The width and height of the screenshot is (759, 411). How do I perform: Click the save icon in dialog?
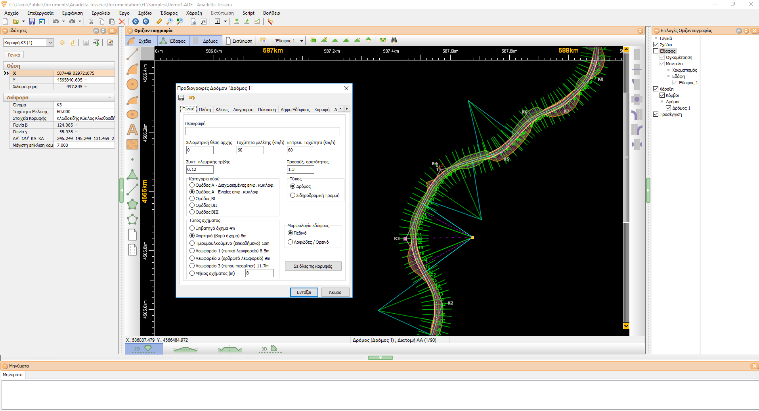click(181, 98)
